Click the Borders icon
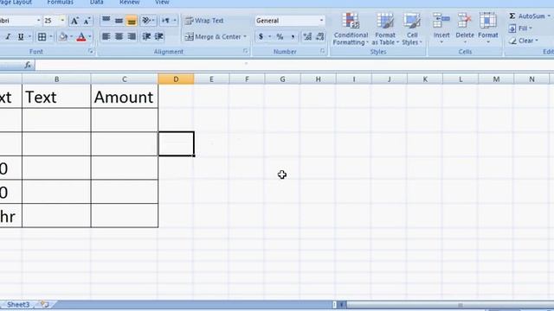 pyautogui.click(x=42, y=36)
